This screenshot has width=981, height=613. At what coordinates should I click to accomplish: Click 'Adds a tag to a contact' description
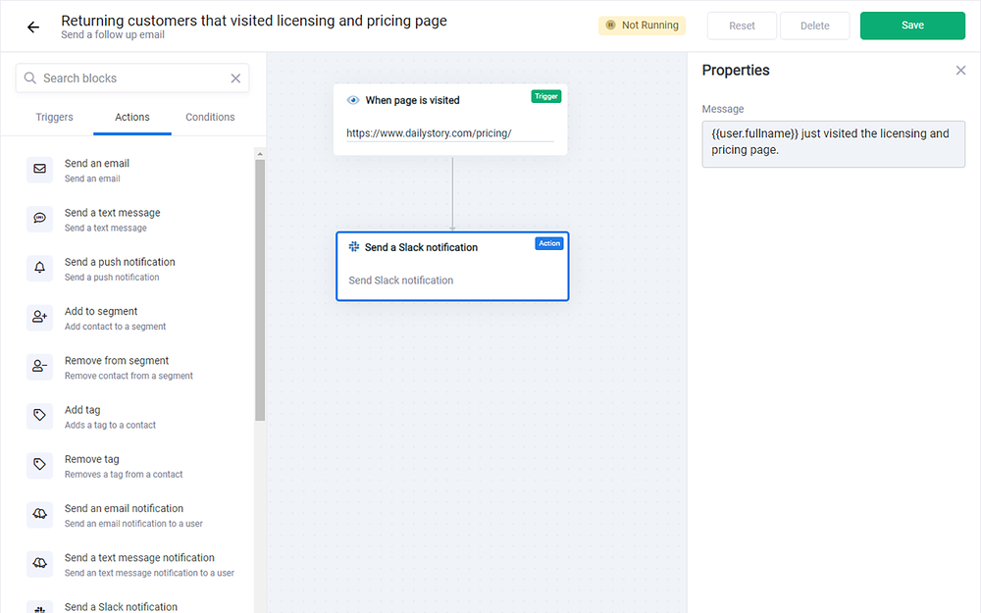click(x=110, y=426)
